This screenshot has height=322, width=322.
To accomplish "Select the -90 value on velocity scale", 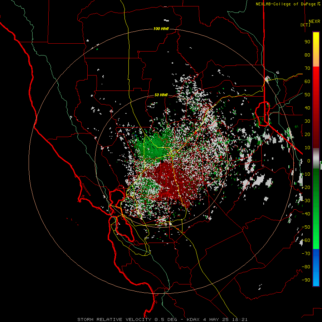I will tap(306, 280).
